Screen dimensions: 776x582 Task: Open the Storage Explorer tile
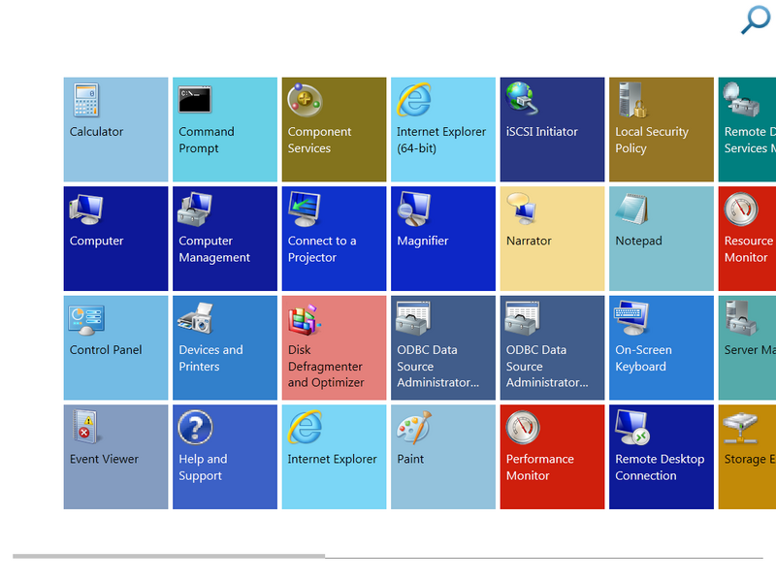pyautogui.click(x=747, y=457)
